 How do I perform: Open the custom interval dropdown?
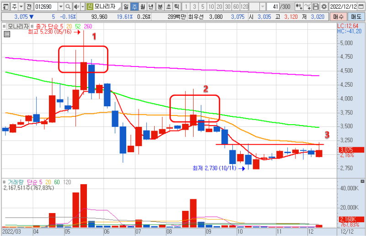click(x=263, y=6)
